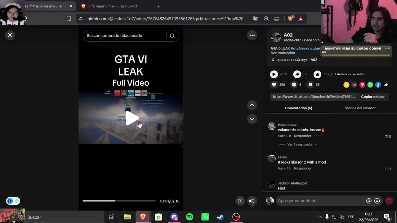Mute the video volume speaker

point(252,201)
